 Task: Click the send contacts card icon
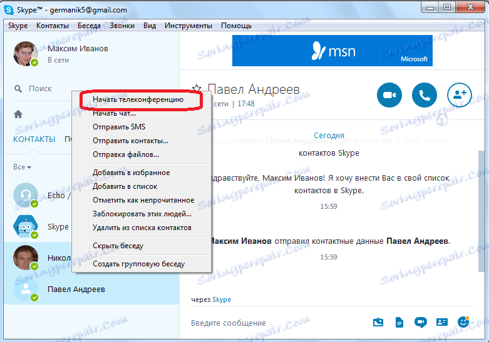point(441,322)
